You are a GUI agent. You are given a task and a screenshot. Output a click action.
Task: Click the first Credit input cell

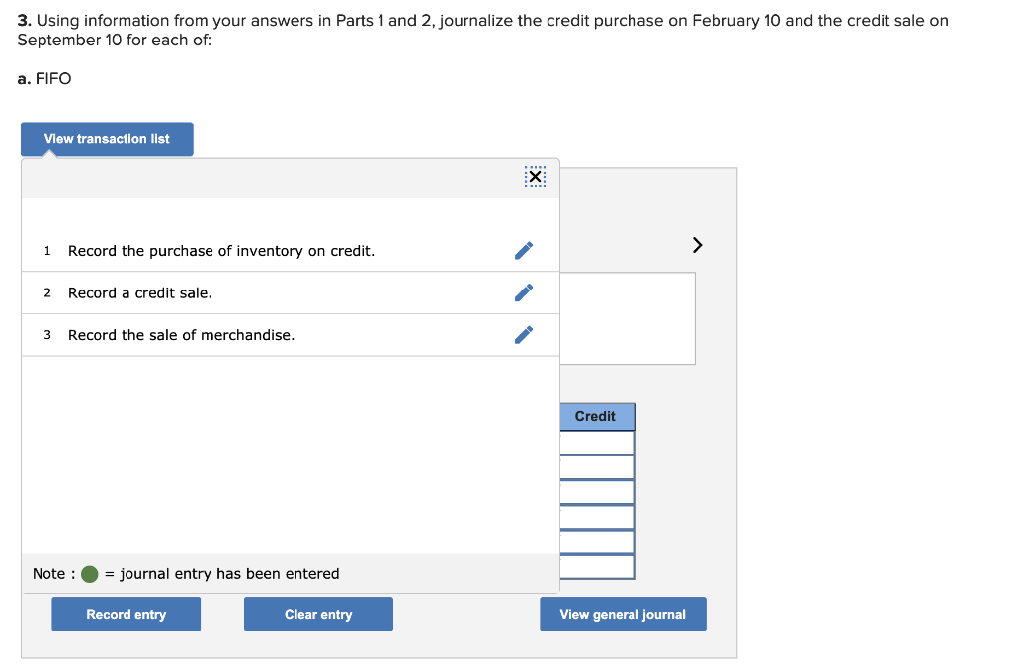(597, 443)
